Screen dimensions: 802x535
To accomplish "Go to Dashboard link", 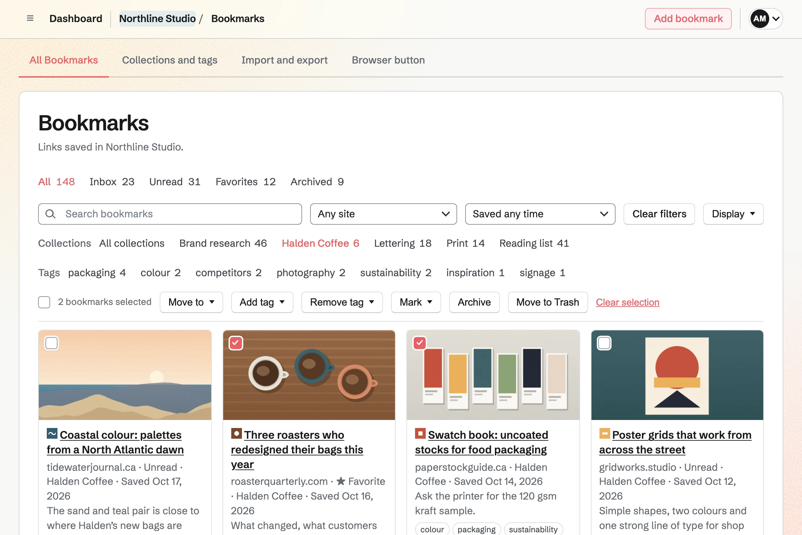I will pos(76,18).
